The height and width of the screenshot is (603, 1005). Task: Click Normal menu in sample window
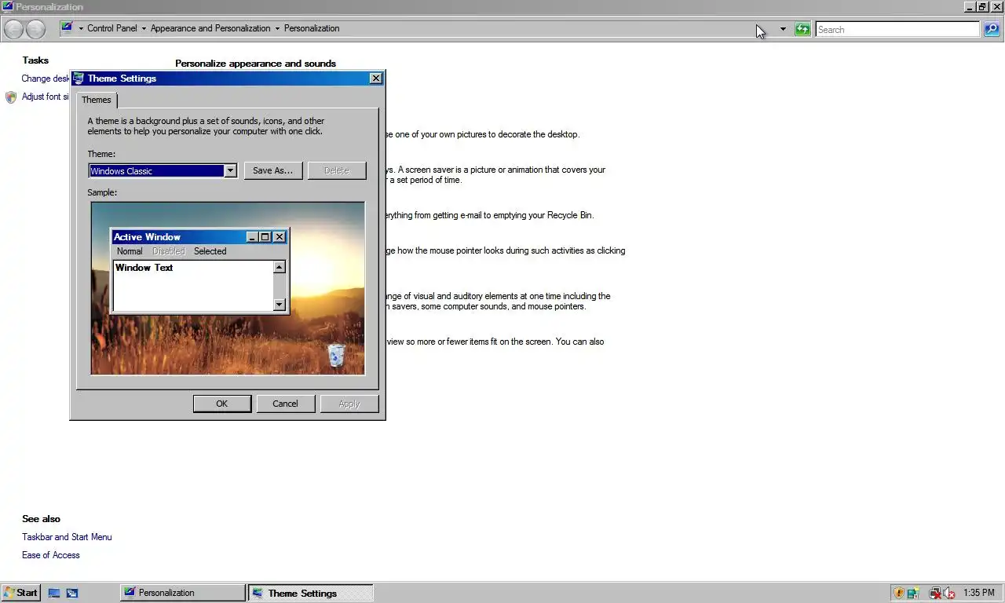point(130,251)
